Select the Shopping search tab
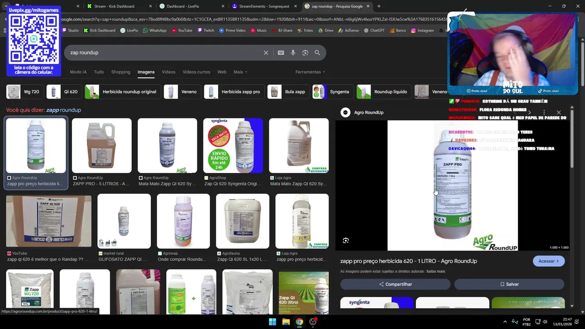The height and width of the screenshot is (329, 585). point(121,72)
